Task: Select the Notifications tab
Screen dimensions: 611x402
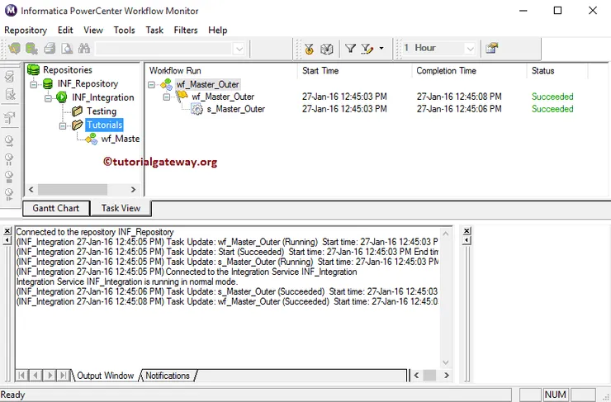Action: pos(168,376)
